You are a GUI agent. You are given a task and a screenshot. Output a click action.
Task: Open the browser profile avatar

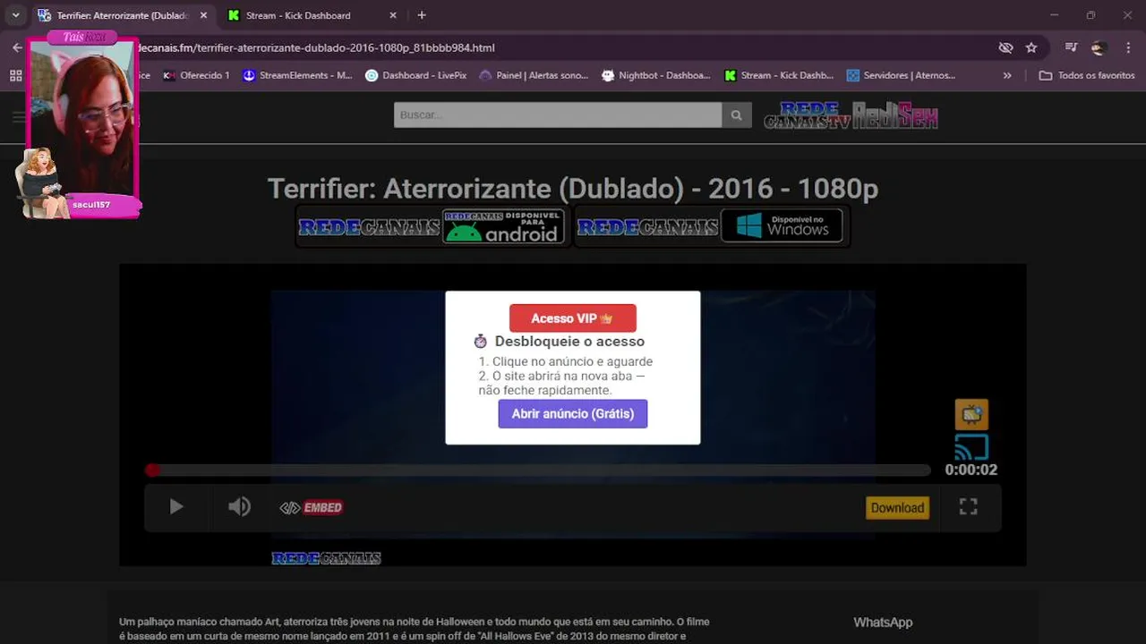click(1099, 47)
